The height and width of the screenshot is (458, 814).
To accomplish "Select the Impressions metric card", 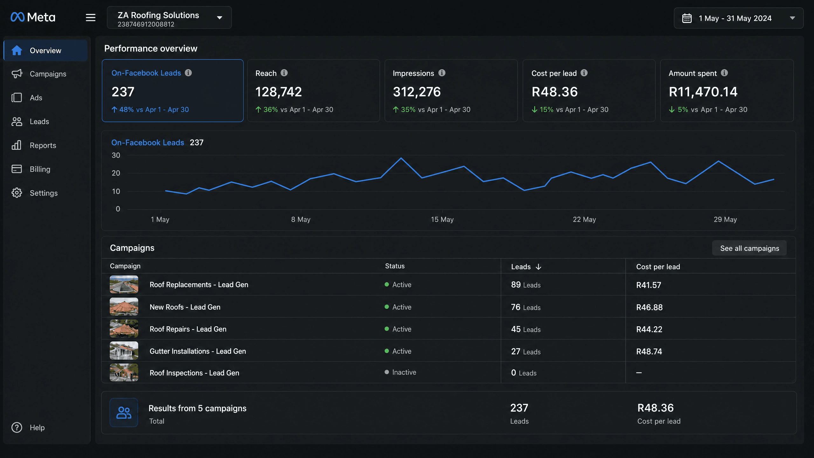I will 451,91.
